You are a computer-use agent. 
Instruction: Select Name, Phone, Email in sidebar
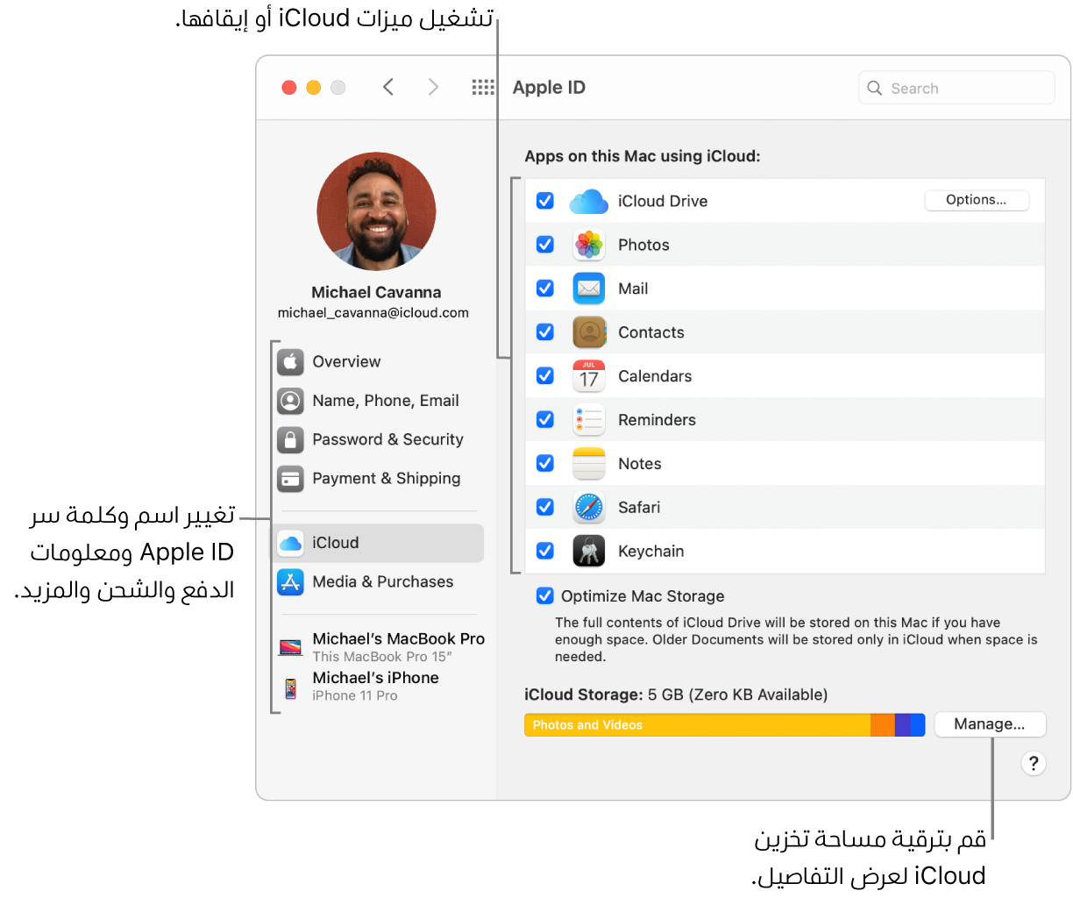pos(377,401)
